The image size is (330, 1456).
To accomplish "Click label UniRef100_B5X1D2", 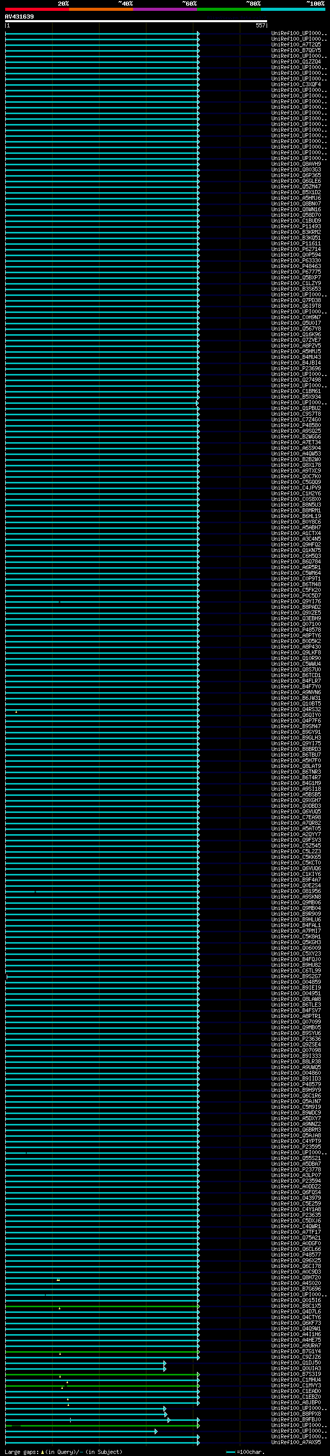I will click(x=296, y=192).
